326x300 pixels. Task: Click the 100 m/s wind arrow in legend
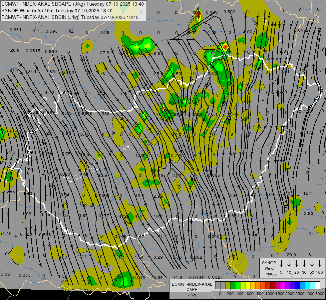coord(320,264)
